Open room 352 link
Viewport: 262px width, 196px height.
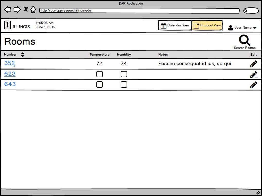point(10,63)
